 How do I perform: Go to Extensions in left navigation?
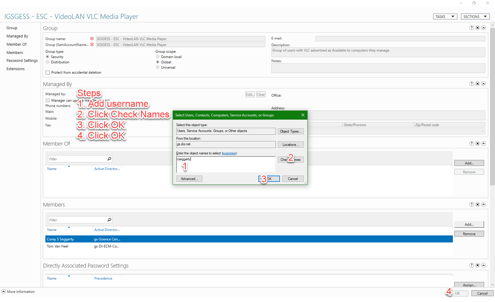coord(16,69)
